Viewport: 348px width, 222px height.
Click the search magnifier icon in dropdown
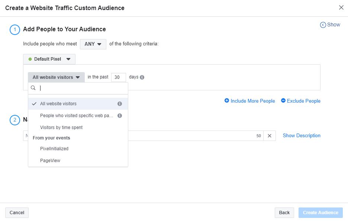tap(33, 88)
